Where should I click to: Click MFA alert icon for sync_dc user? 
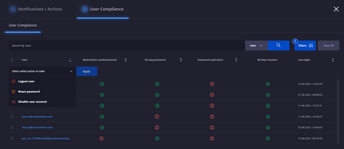tap(102, 139)
